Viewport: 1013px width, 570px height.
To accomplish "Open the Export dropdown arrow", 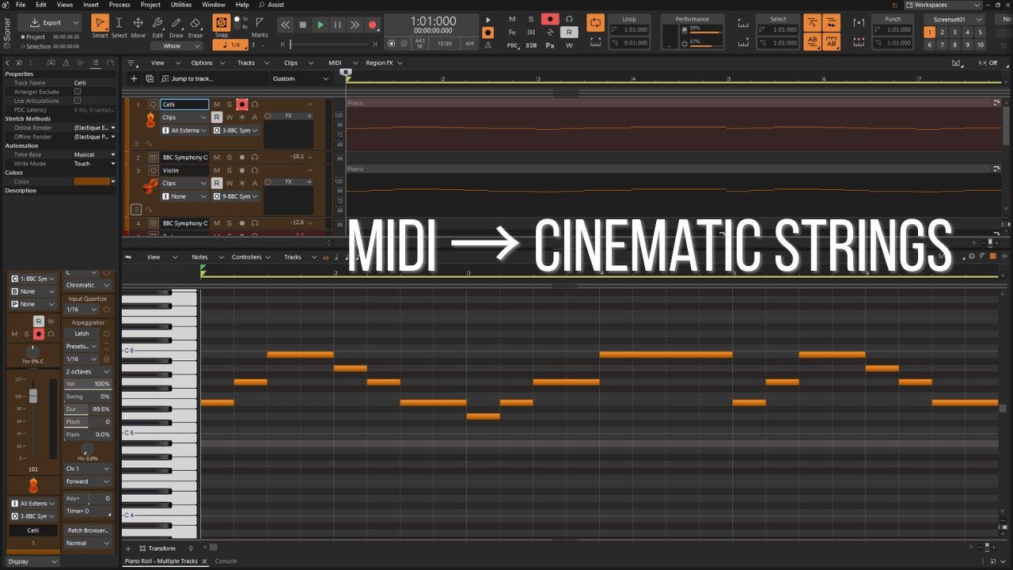I will pyautogui.click(x=75, y=23).
